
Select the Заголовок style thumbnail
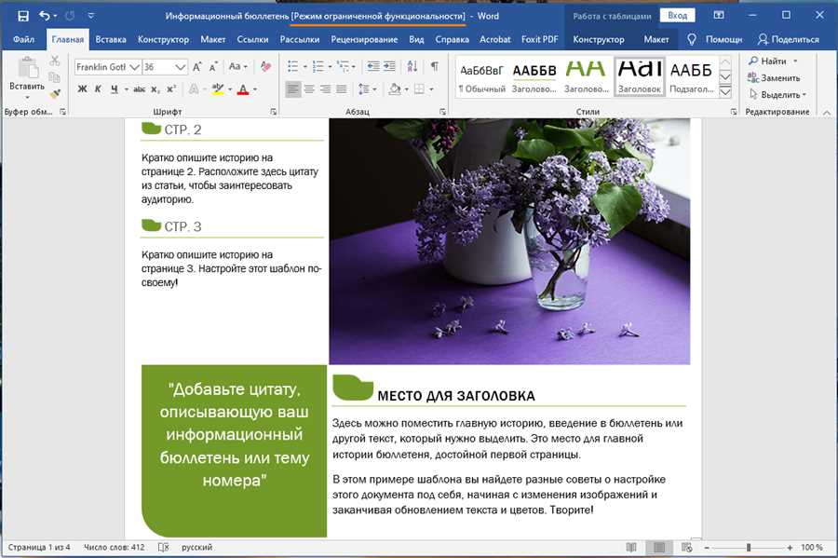(639, 76)
